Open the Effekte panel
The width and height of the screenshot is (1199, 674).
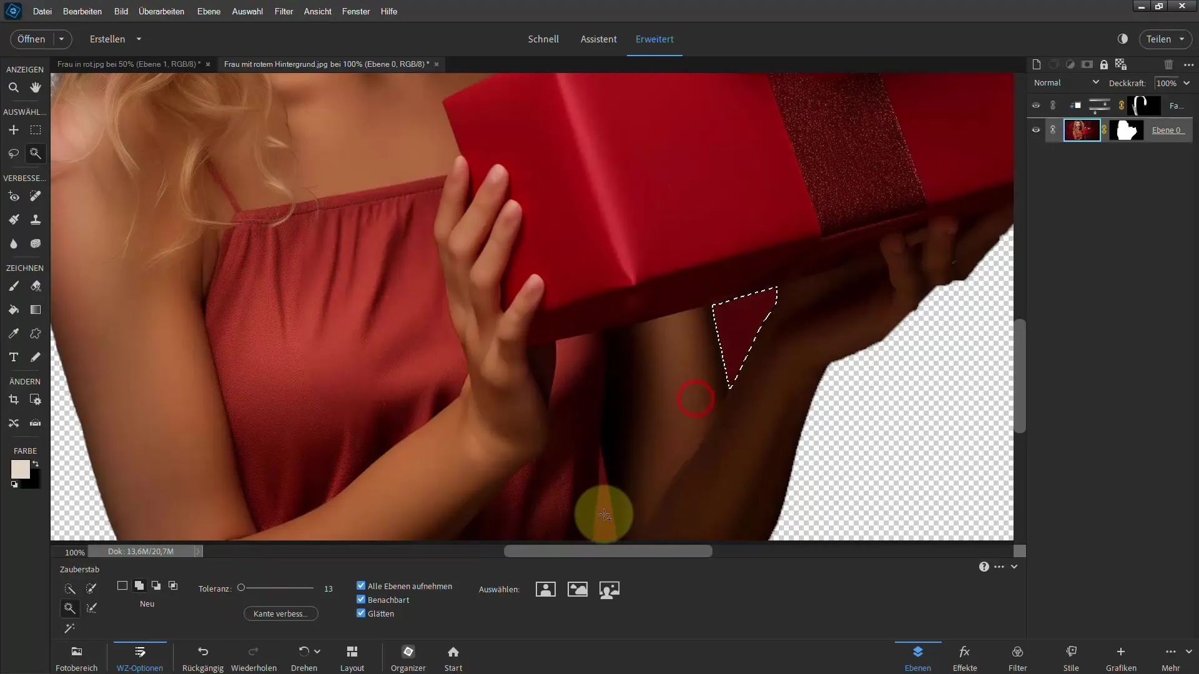(965, 658)
